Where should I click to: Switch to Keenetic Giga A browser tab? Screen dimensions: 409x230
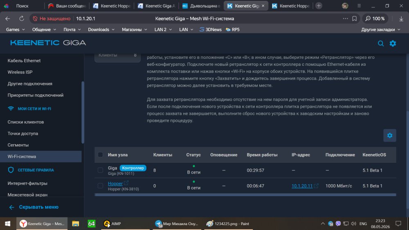157,6
